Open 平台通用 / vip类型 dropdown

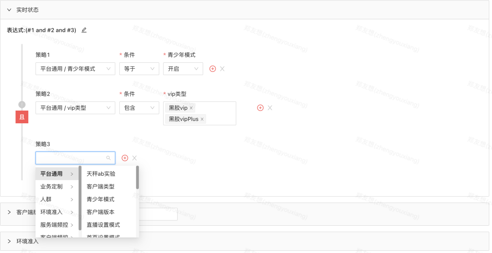(75, 108)
